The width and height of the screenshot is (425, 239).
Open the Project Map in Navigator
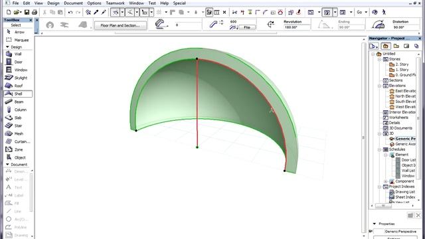click(385, 46)
